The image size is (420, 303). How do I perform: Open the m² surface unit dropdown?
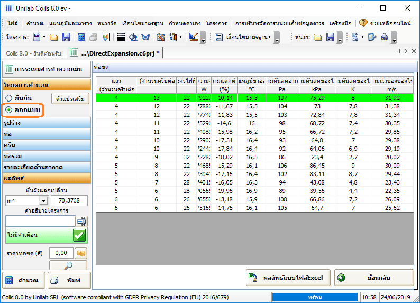[43, 201]
